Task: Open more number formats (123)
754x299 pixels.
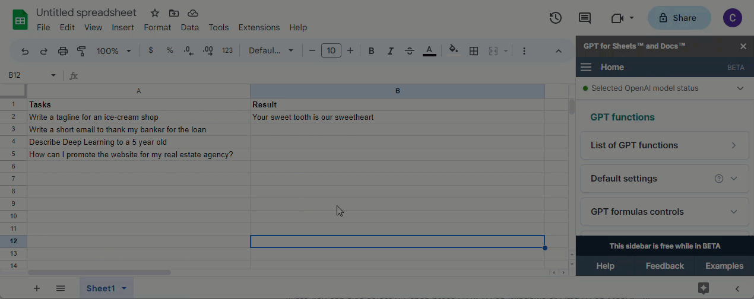Action: pyautogui.click(x=227, y=51)
